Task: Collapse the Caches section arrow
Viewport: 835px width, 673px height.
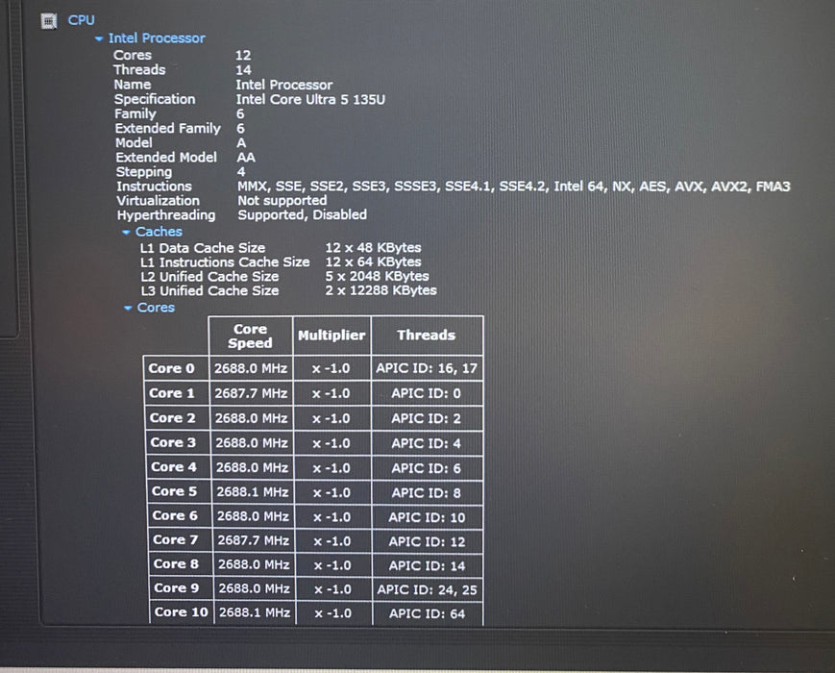Action: pyautogui.click(x=126, y=233)
